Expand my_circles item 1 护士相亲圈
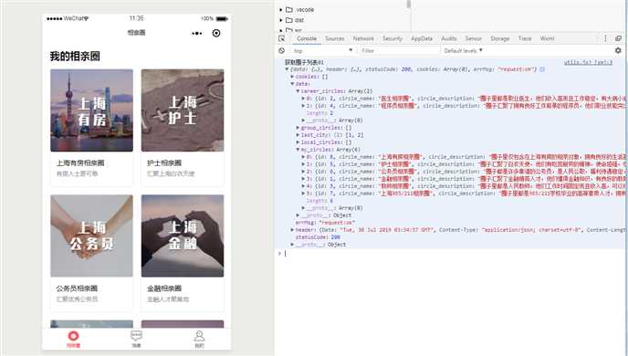This screenshot has height=356, width=628. [x=303, y=164]
